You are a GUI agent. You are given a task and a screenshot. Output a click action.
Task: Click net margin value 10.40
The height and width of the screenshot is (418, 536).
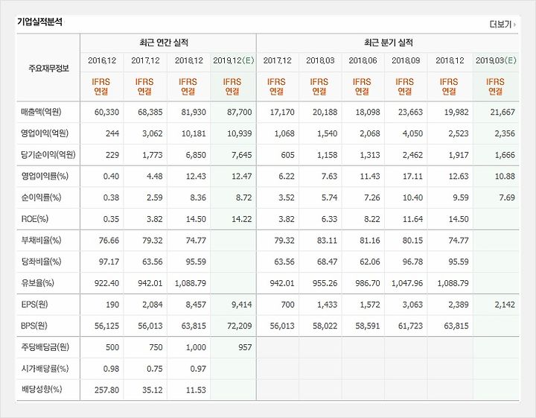[x=412, y=197]
